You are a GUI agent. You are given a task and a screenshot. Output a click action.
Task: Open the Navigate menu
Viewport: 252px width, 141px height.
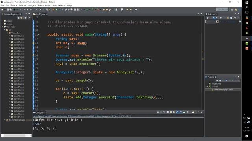[x=32, y=5]
